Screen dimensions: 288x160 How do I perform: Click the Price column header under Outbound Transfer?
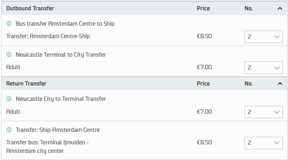203,9
